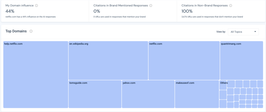Click info icon next to Citations in Non-Brand Responses
This screenshot has width=266, height=112.
tap(231, 5)
